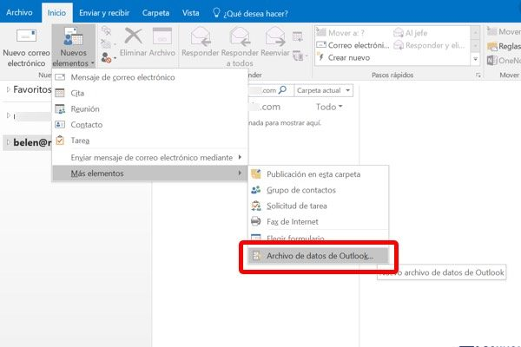Click Correo electrónico quick step
This screenshot has height=347, width=521.
click(353, 45)
